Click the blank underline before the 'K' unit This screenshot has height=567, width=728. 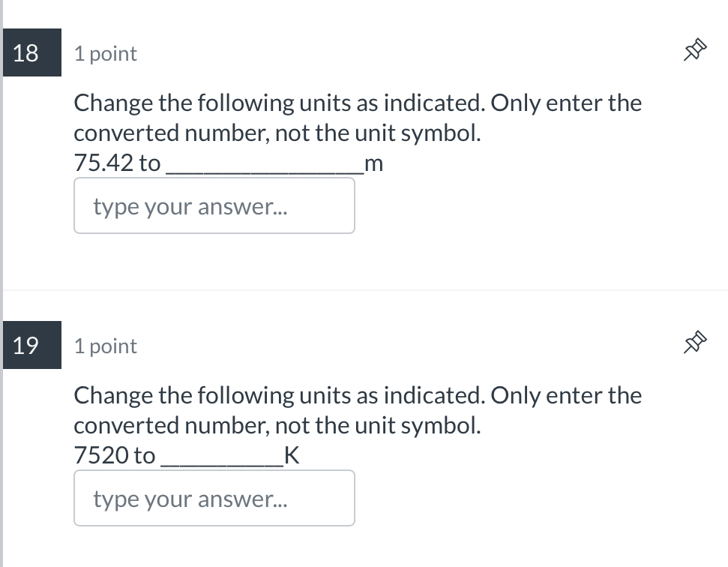point(222,464)
